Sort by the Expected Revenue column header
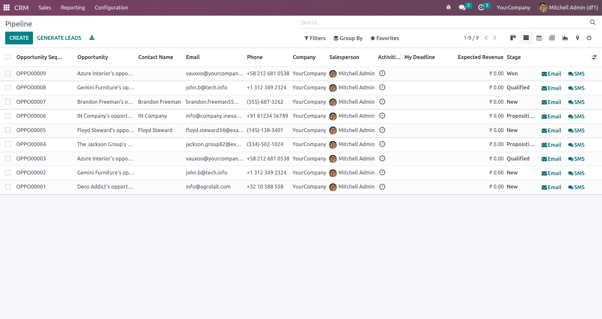The width and height of the screenshot is (602, 319). [x=481, y=57]
